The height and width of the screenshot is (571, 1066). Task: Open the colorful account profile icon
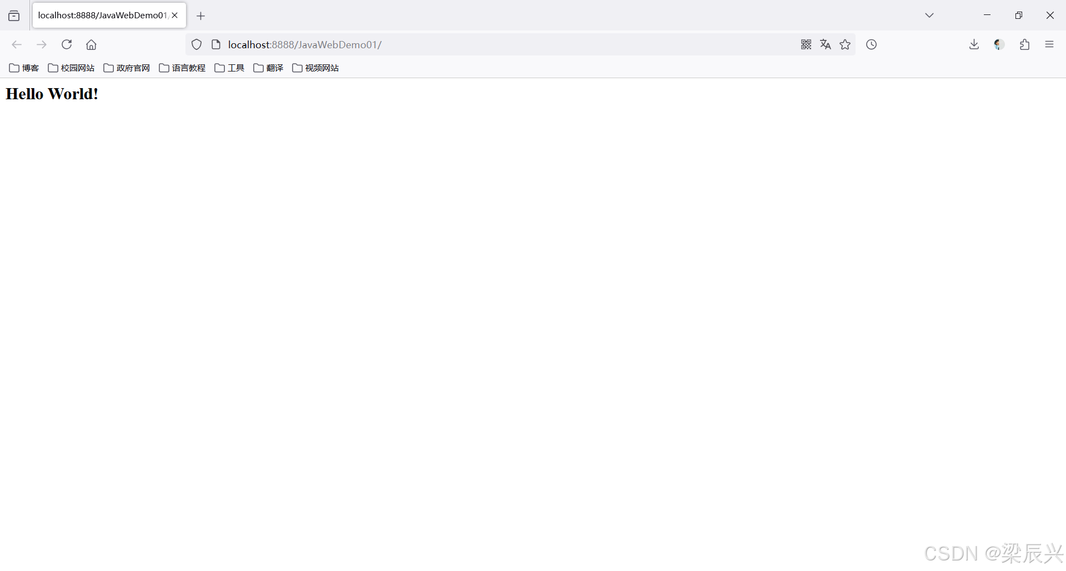[x=999, y=44]
